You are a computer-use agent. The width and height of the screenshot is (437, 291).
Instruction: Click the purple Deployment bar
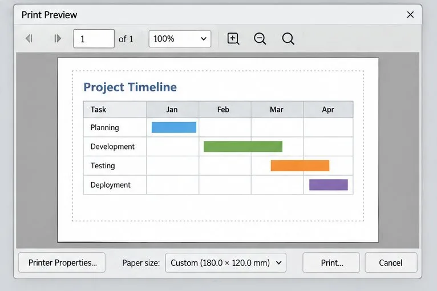329,185
